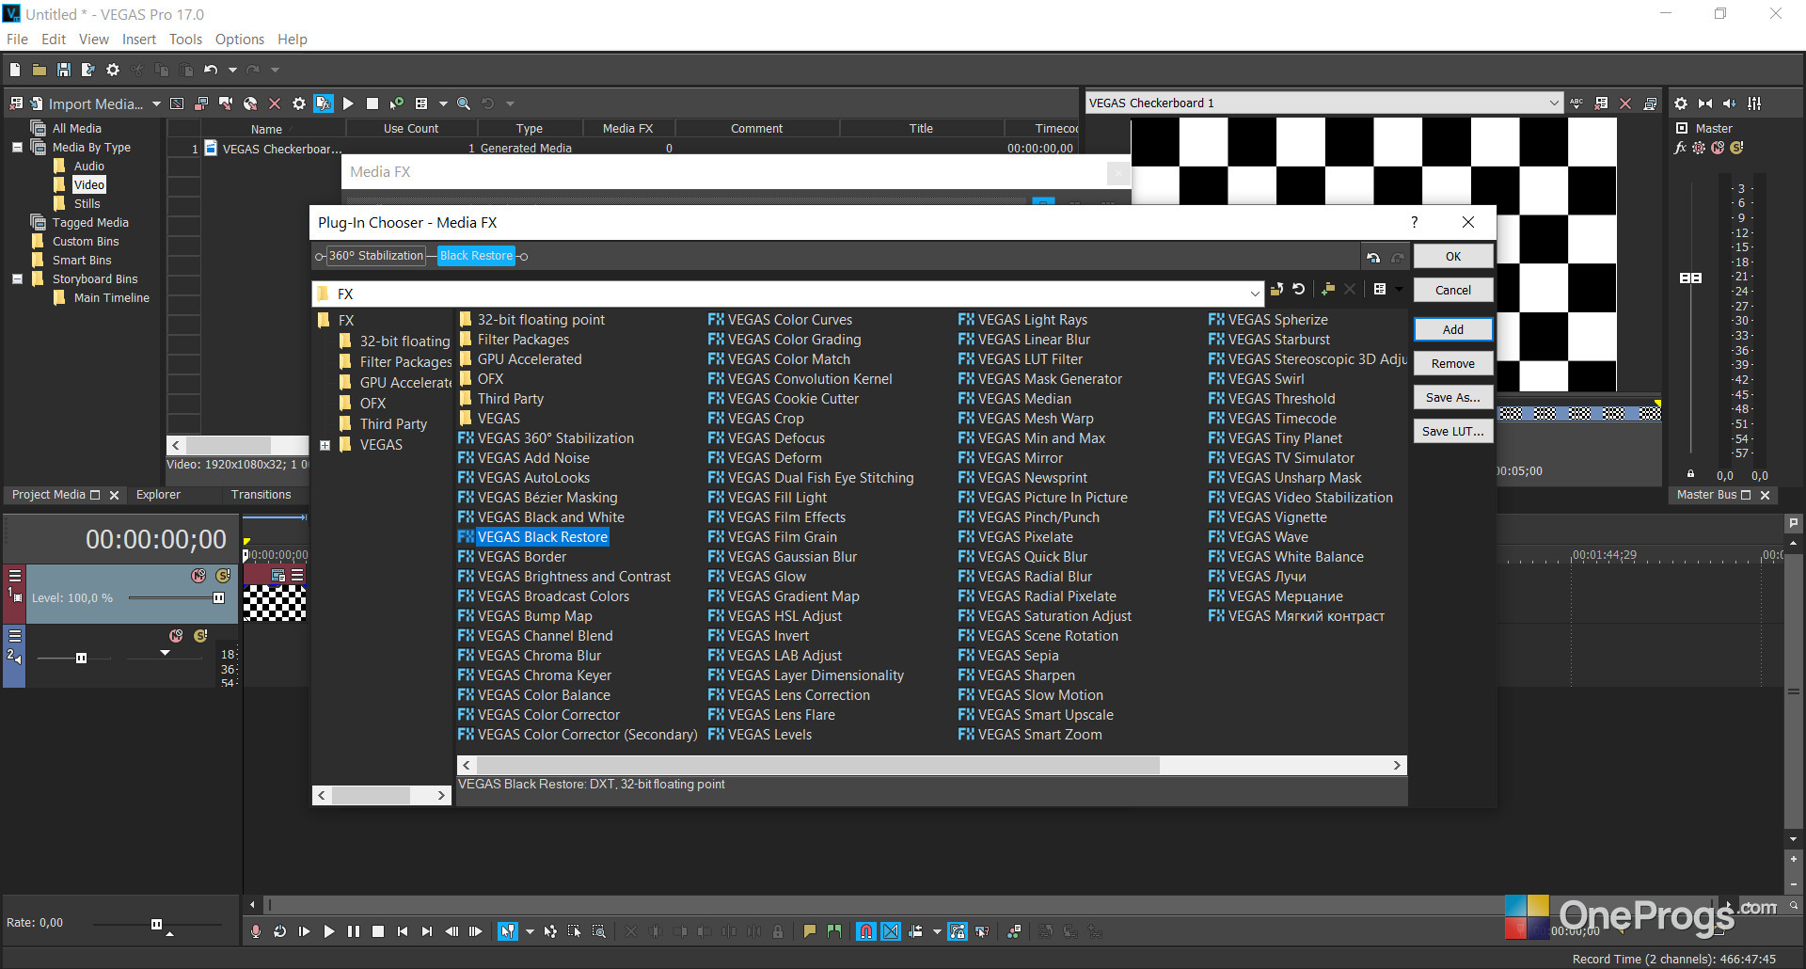Click video track 1 Level slider handle

(x=219, y=598)
